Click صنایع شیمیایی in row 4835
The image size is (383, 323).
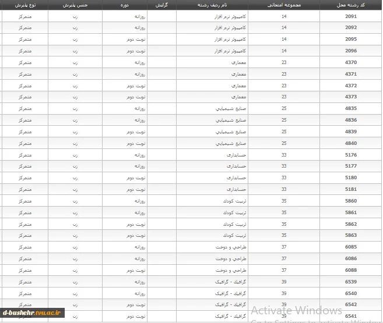tap(231, 108)
